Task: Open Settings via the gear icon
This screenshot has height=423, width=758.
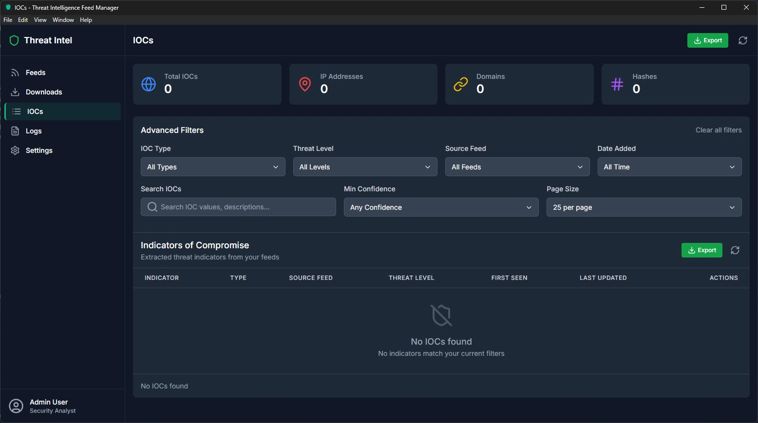Action: 15,150
